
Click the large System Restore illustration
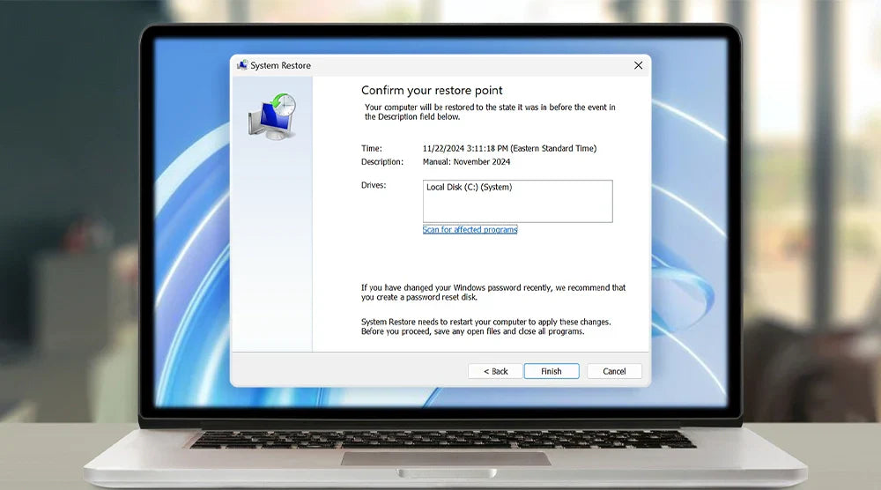tap(271, 115)
